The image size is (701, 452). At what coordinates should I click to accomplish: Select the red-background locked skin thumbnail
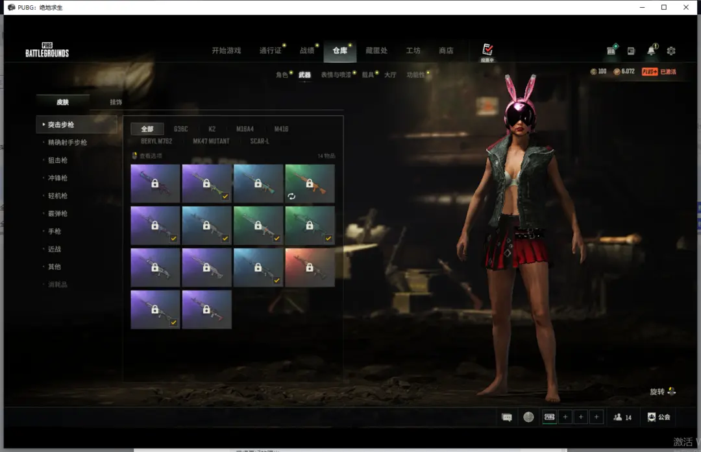[x=310, y=268]
